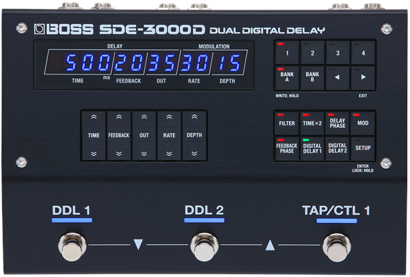Select memory button 3
The width and height of the screenshot is (410, 277).
[x=338, y=53]
